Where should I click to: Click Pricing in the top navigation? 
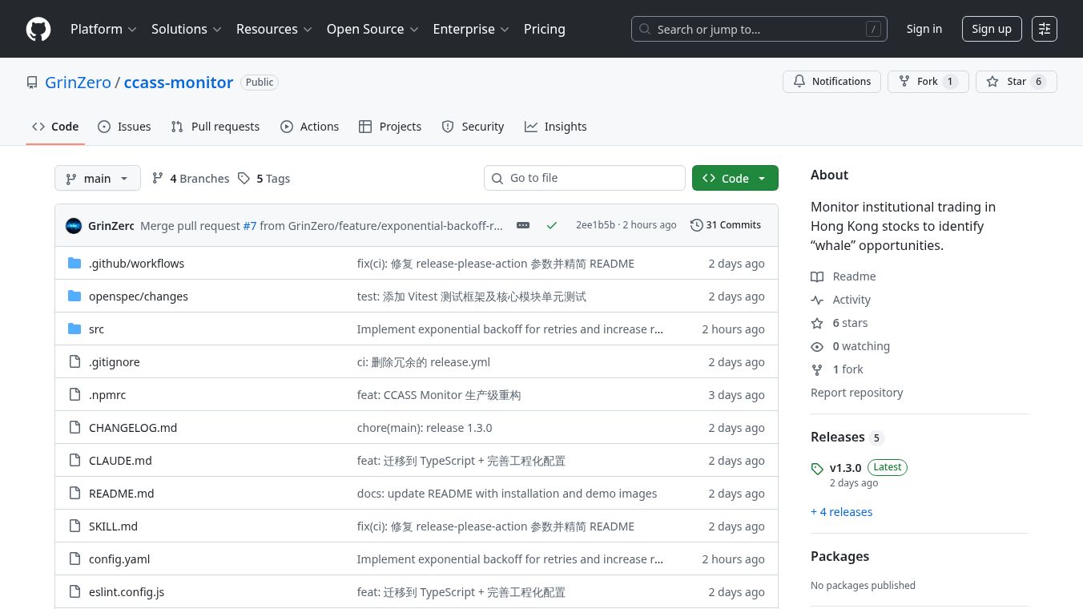(x=545, y=29)
